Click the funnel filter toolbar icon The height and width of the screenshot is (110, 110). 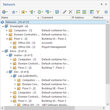click(x=98, y=12)
